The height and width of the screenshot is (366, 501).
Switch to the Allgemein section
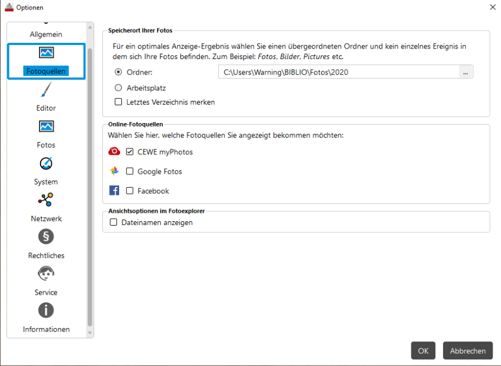[x=46, y=34]
